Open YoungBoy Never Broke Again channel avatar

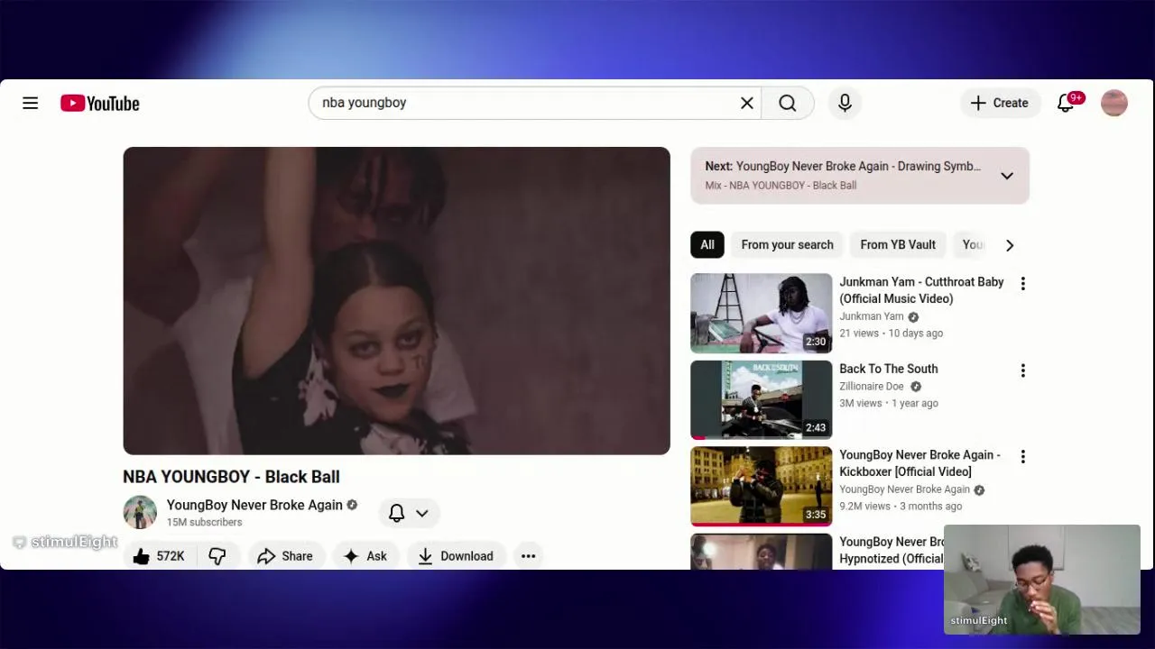click(140, 512)
